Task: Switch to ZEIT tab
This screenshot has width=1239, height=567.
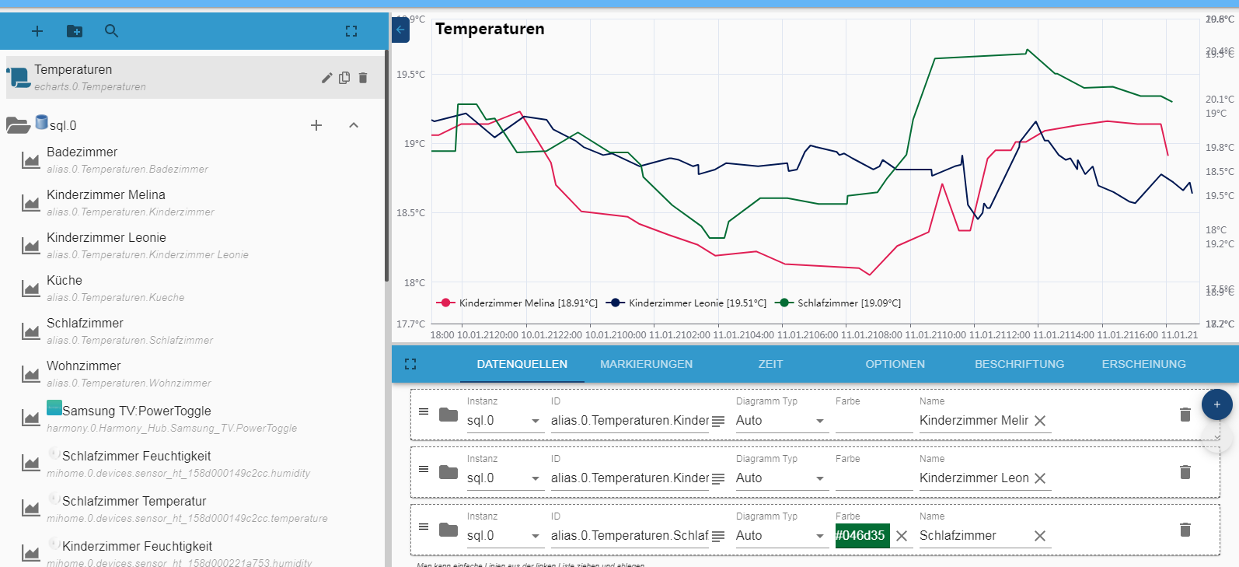Action: [771, 364]
